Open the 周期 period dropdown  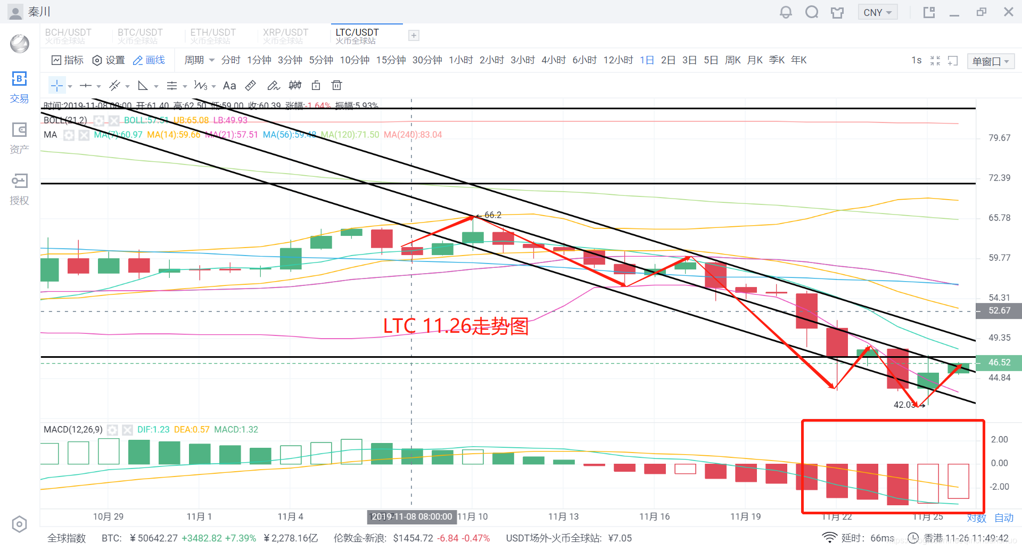[199, 60]
